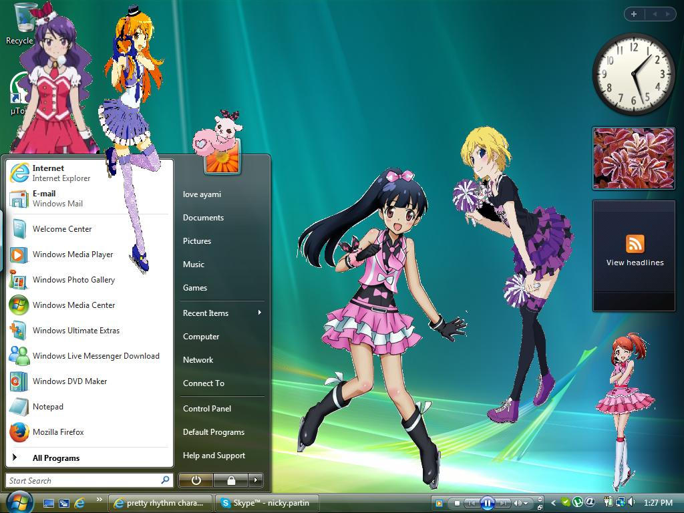Pause playback in Media Player taskbar toolbar
Screen dimensions: 684x513
(487, 502)
